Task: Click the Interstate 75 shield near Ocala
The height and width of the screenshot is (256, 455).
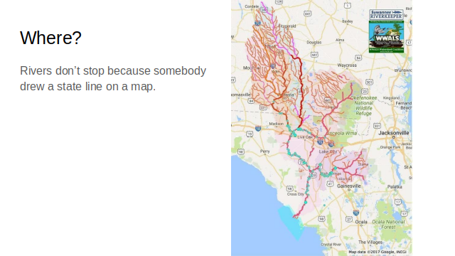Action: click(x=356, y=213)
